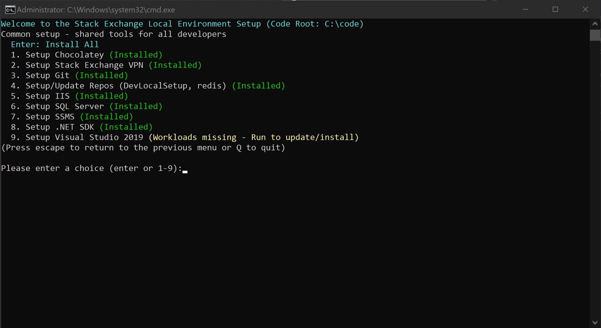
Task: Click '(Installed)' status after Repos line
Action: [258, 85]
